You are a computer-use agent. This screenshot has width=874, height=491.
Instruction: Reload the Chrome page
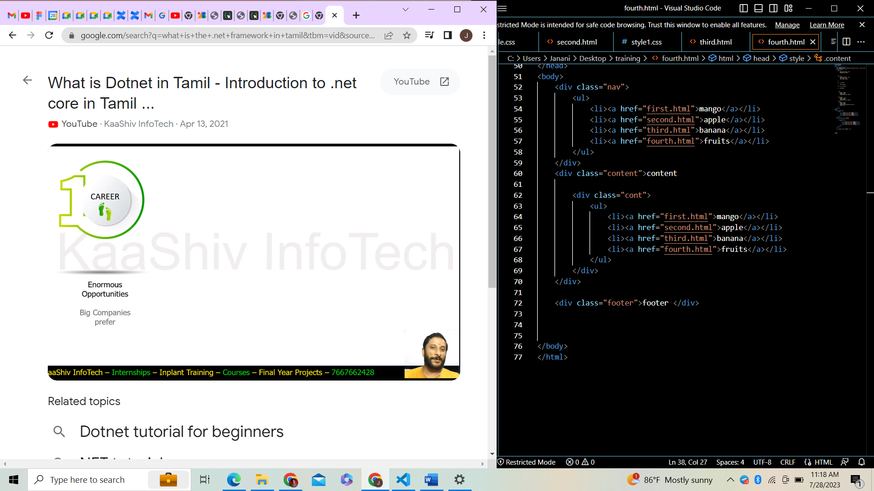click(49, 35)
